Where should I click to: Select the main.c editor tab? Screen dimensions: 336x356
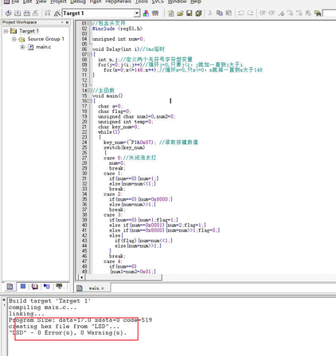tap(92, 288)
